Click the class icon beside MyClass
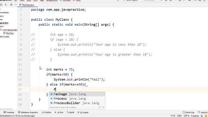 4,33
